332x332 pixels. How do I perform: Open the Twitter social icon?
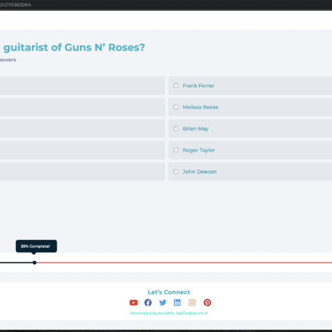pos(163,302)
